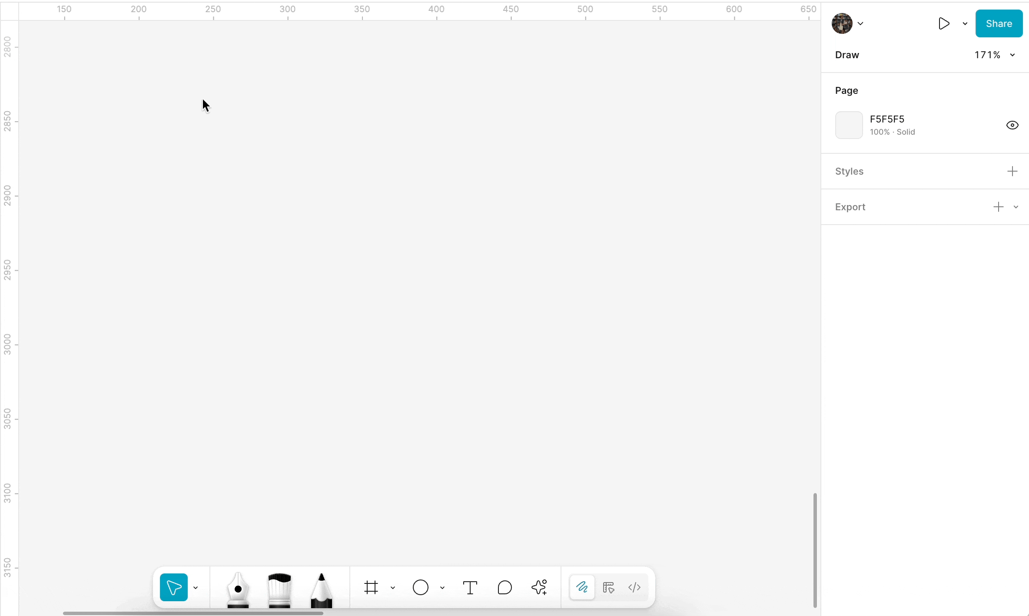The image size is (1029, 616).
Task: Select the Pencil tool
Action: (x=322, y=590)
